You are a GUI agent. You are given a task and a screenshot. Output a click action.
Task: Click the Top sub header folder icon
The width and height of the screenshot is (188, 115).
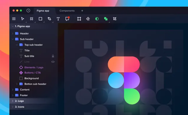21,45
